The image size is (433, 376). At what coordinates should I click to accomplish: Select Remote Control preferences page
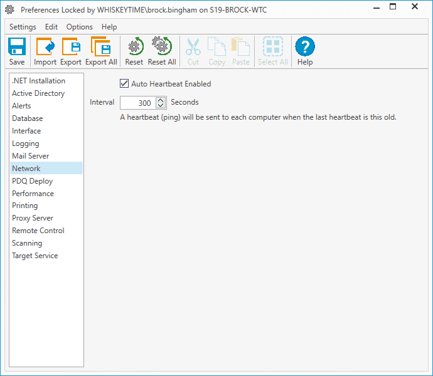[x=46, y=231]
